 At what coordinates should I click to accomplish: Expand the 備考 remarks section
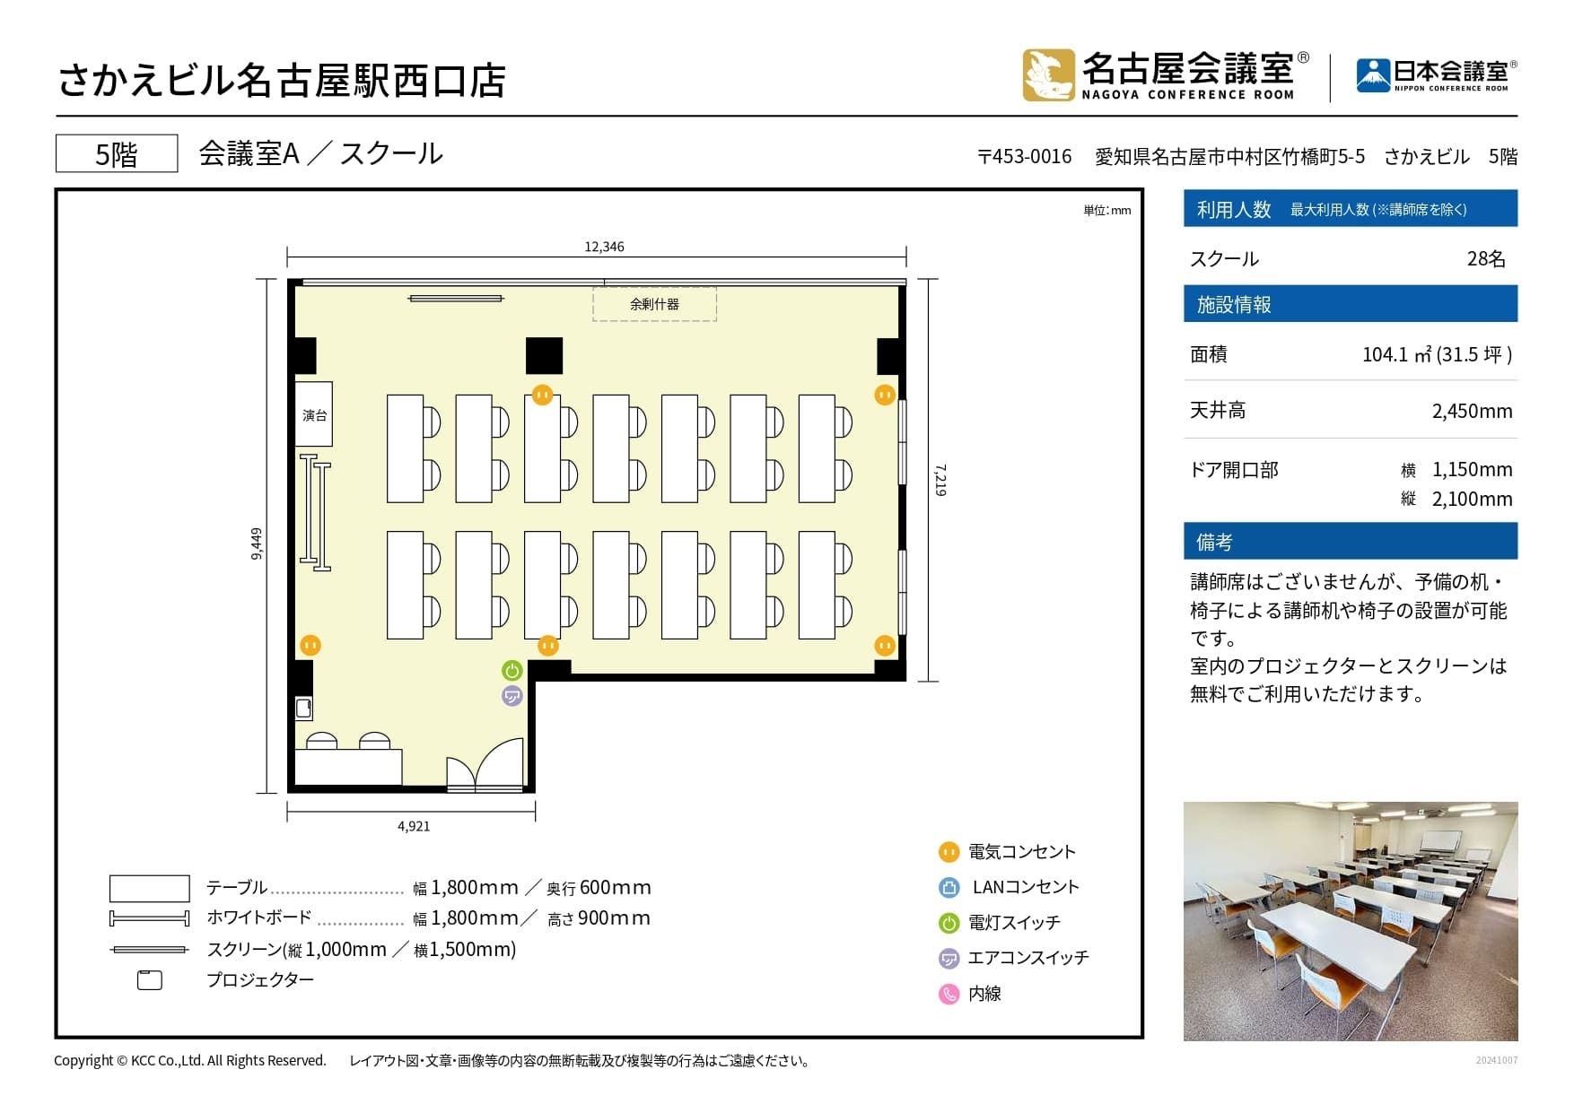1350,540
